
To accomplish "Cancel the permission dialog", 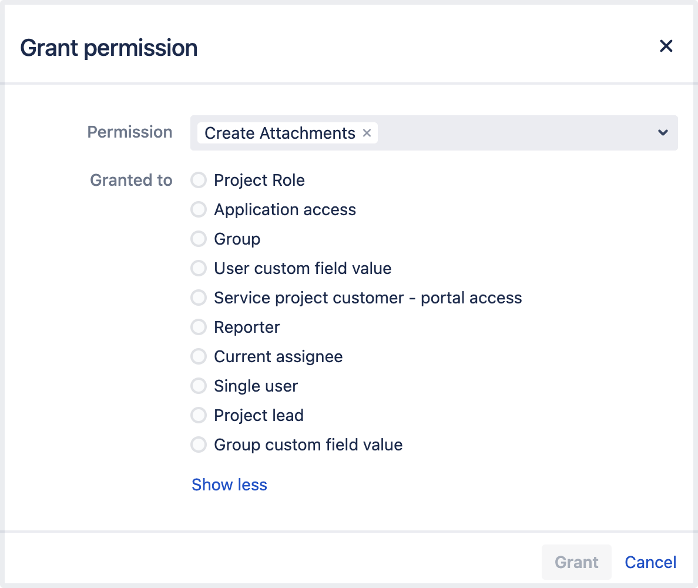I will 650,562.
